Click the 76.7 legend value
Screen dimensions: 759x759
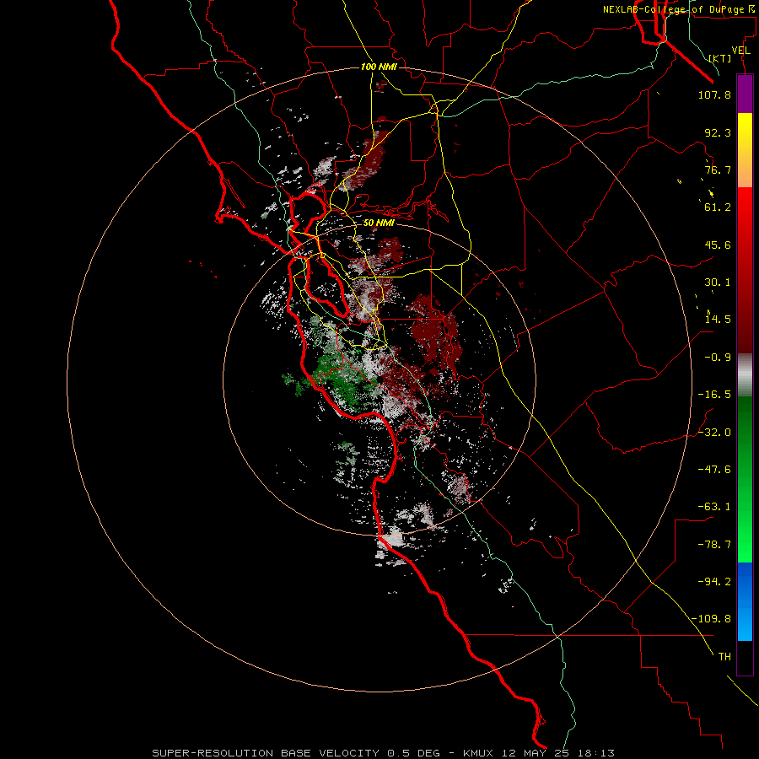[x=718, y=170]
